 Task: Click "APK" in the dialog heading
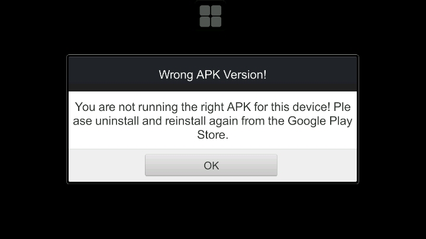tap(208, 75)
